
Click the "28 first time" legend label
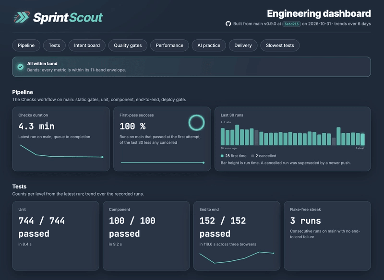236,156
